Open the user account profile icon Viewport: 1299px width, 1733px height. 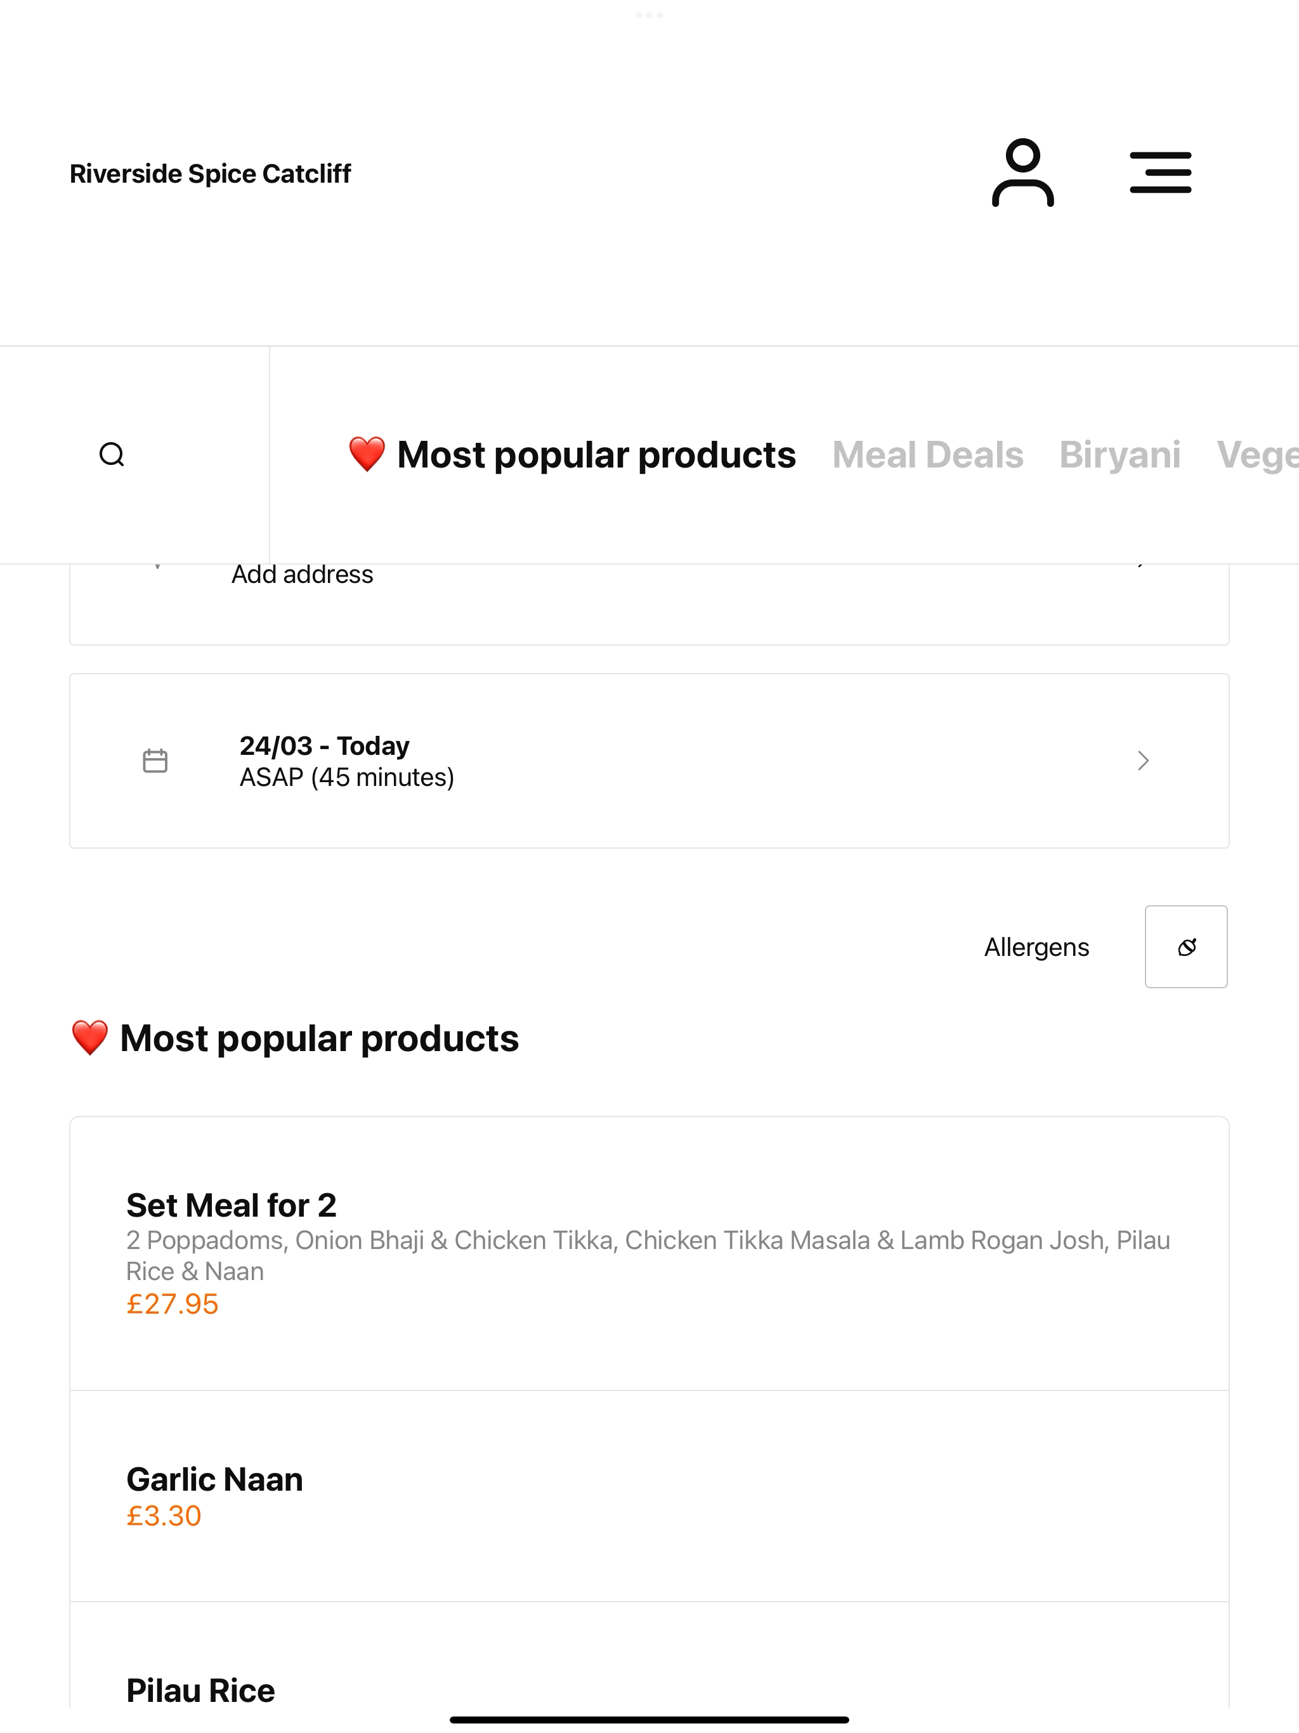[x=1022, y=173]
